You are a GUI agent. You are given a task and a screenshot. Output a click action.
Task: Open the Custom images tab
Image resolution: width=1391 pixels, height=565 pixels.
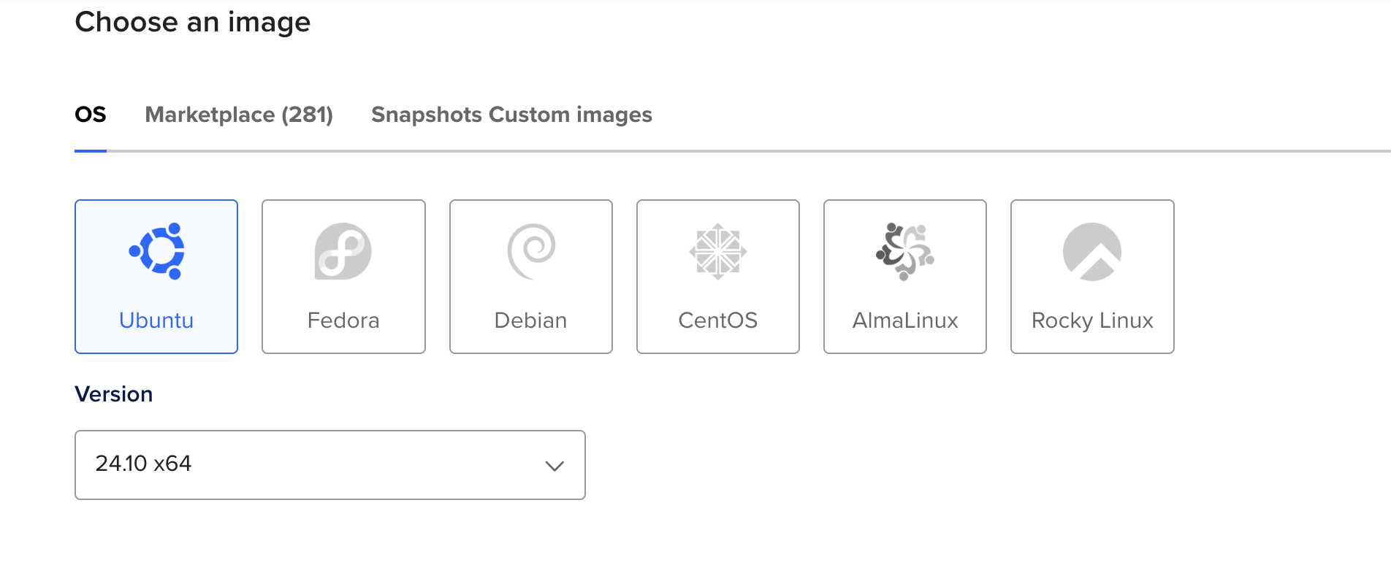pos(571,115)
